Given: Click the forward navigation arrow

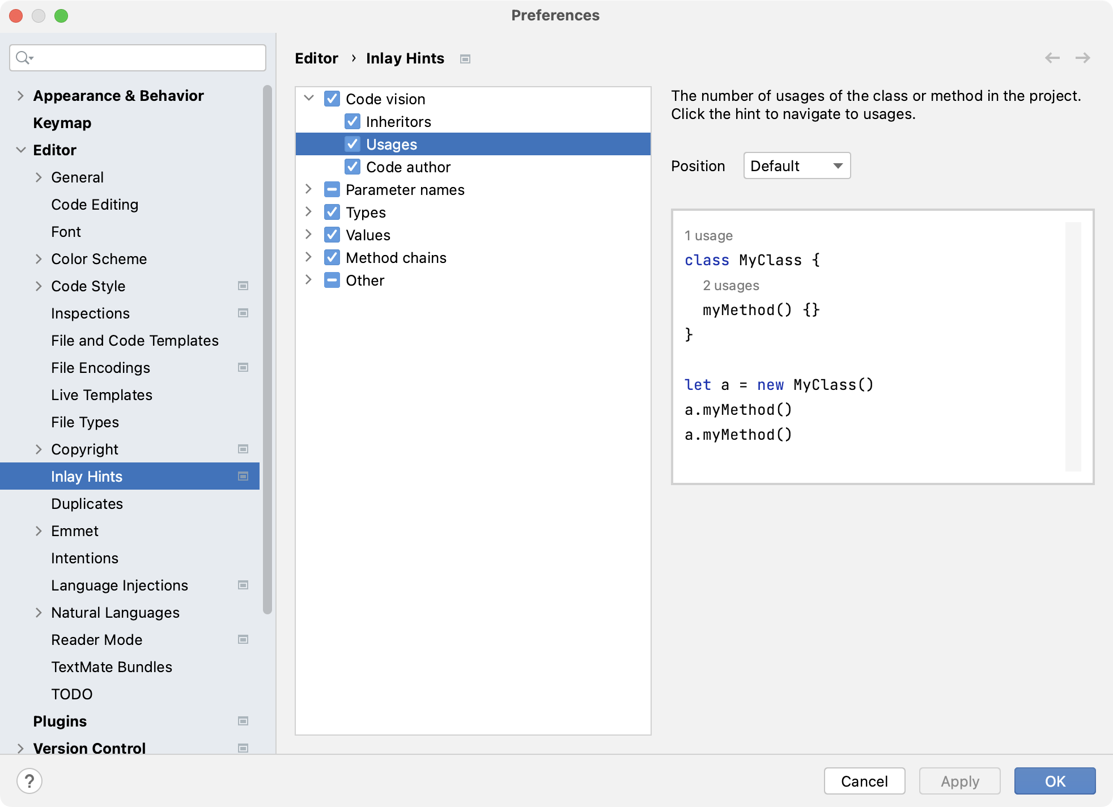Looking at the screenshot, I should pos(1082,58).
